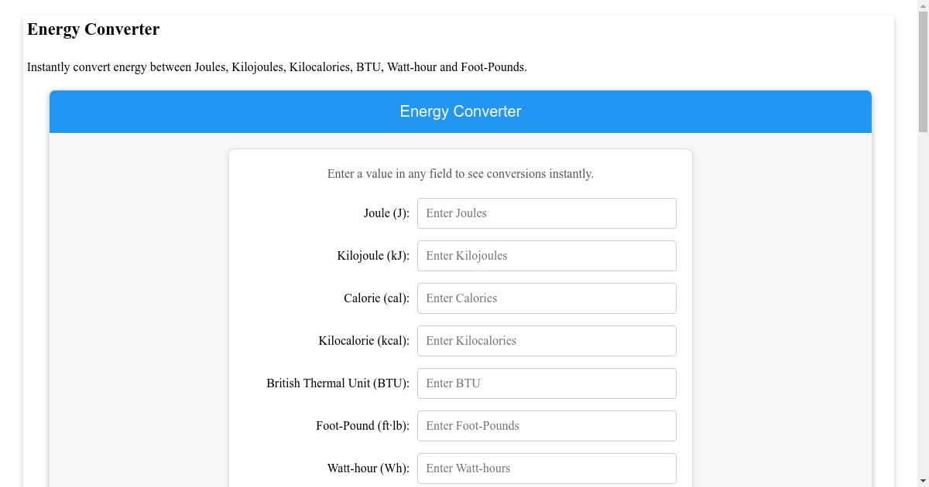The width and height of the screenshot is (929, 487).
Task: Click the conversion description text
Action: point(276,67)
